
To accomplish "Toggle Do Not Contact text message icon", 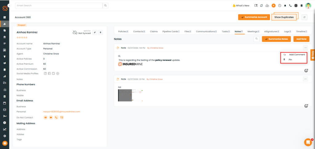I will 51,117.
